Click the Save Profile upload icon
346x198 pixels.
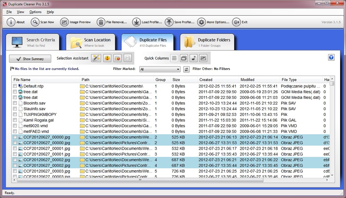[169, 22]
